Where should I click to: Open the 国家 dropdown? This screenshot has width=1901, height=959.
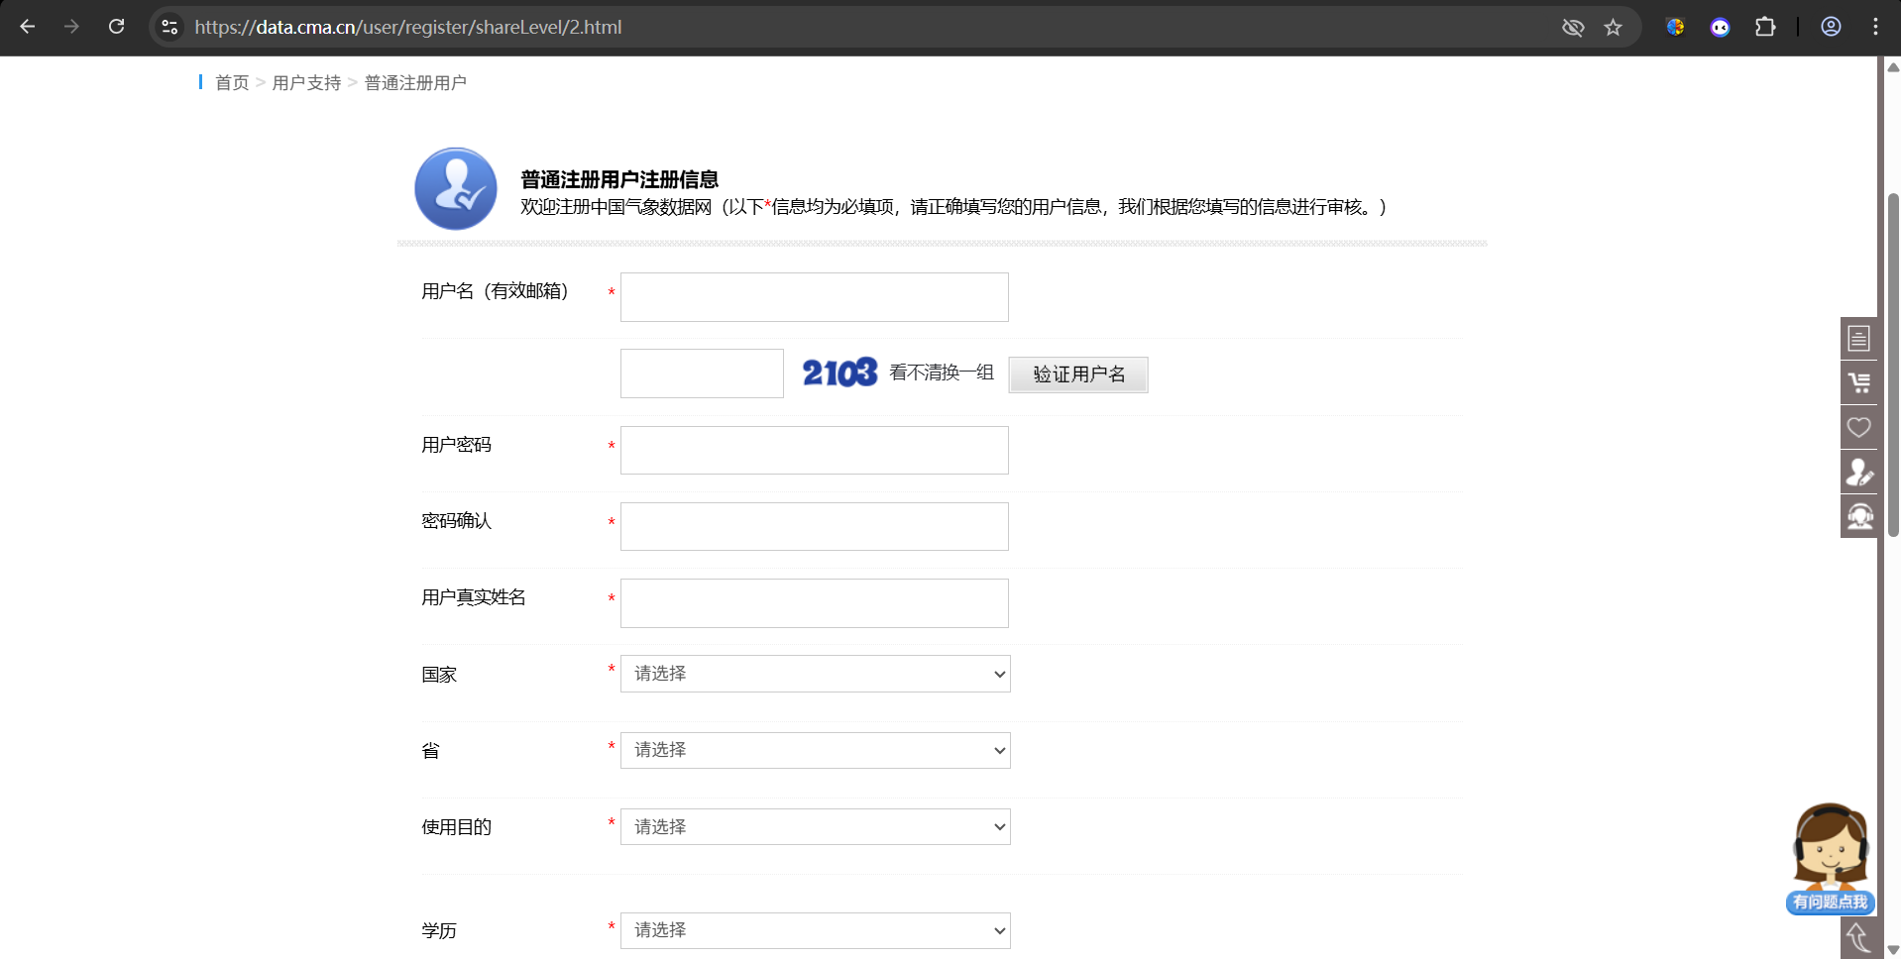point(815,674)
